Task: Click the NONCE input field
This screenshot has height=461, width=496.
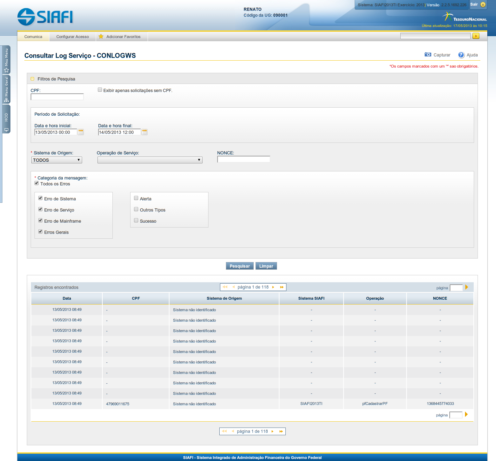Action: pos(243,159)
